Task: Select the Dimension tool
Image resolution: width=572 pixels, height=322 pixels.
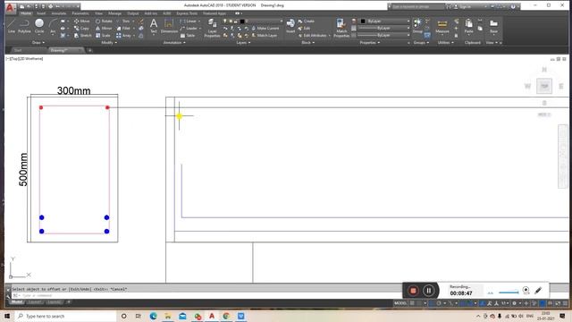Action: (169, 26)
